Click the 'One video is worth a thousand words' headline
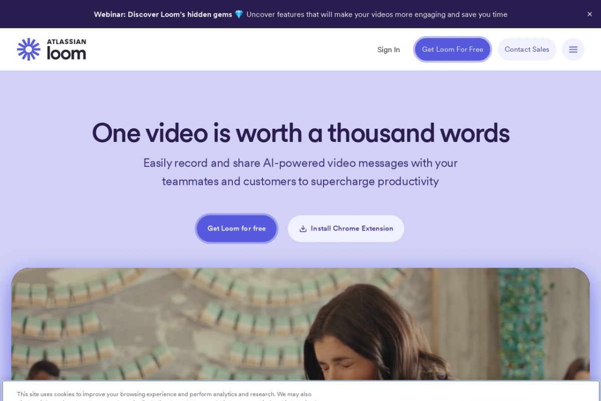The image size is (601, 401). click(x=300, y=133)
